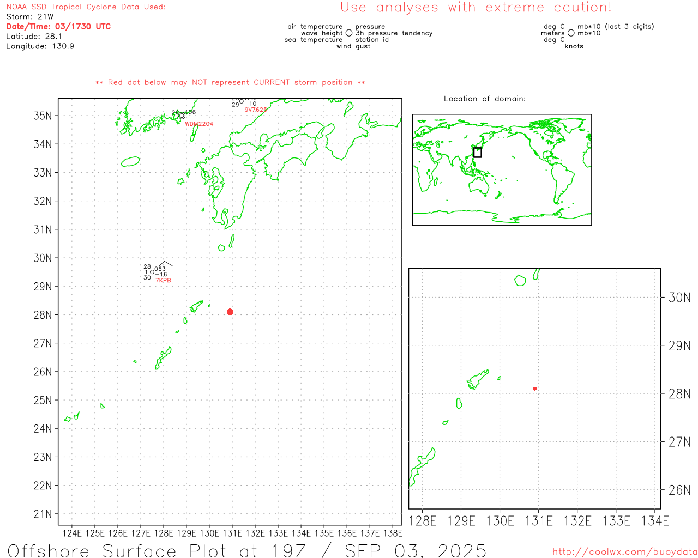Click the 'Date/Time: 03/1730 UTC' line
The height and width of the screenshot is (558, 698).
click(58, 26)
